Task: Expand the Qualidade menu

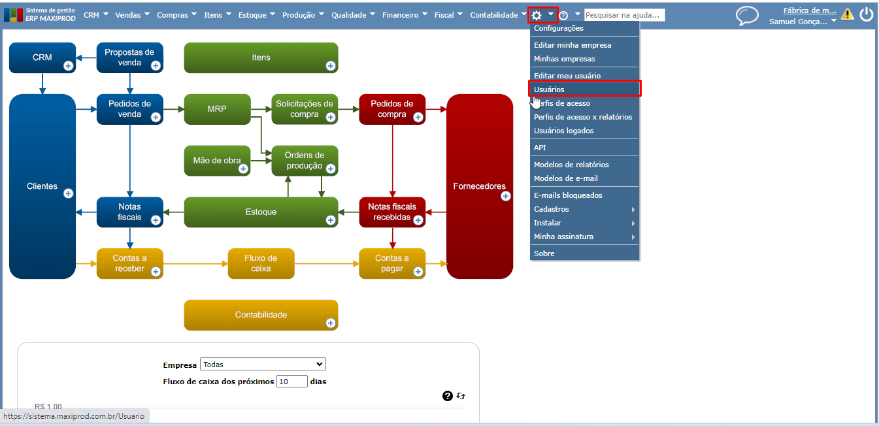Action: pyautogui.click(x=353, y=15)
